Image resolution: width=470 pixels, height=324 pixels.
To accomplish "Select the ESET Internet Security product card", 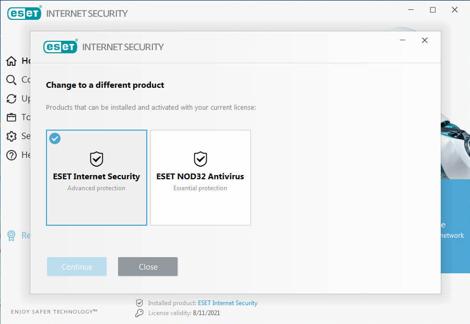I will 97,178.
